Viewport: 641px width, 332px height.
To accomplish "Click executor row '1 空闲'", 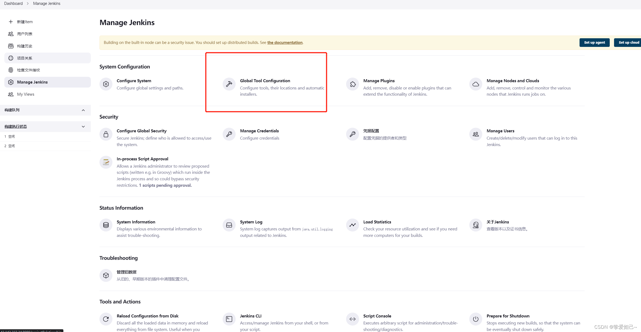I will [45, 137].
